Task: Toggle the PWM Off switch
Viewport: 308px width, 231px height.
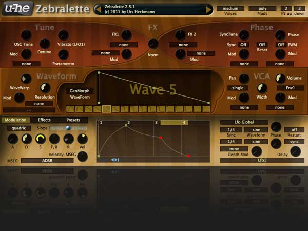Action: pos(281,45)
